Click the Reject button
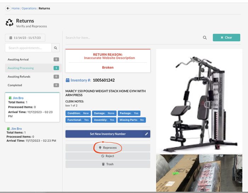This screenshot has width=248, height=193. (x=108, y=156)
